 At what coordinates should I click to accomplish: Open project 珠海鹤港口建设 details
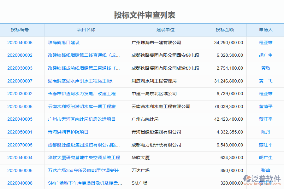(62, 43)
